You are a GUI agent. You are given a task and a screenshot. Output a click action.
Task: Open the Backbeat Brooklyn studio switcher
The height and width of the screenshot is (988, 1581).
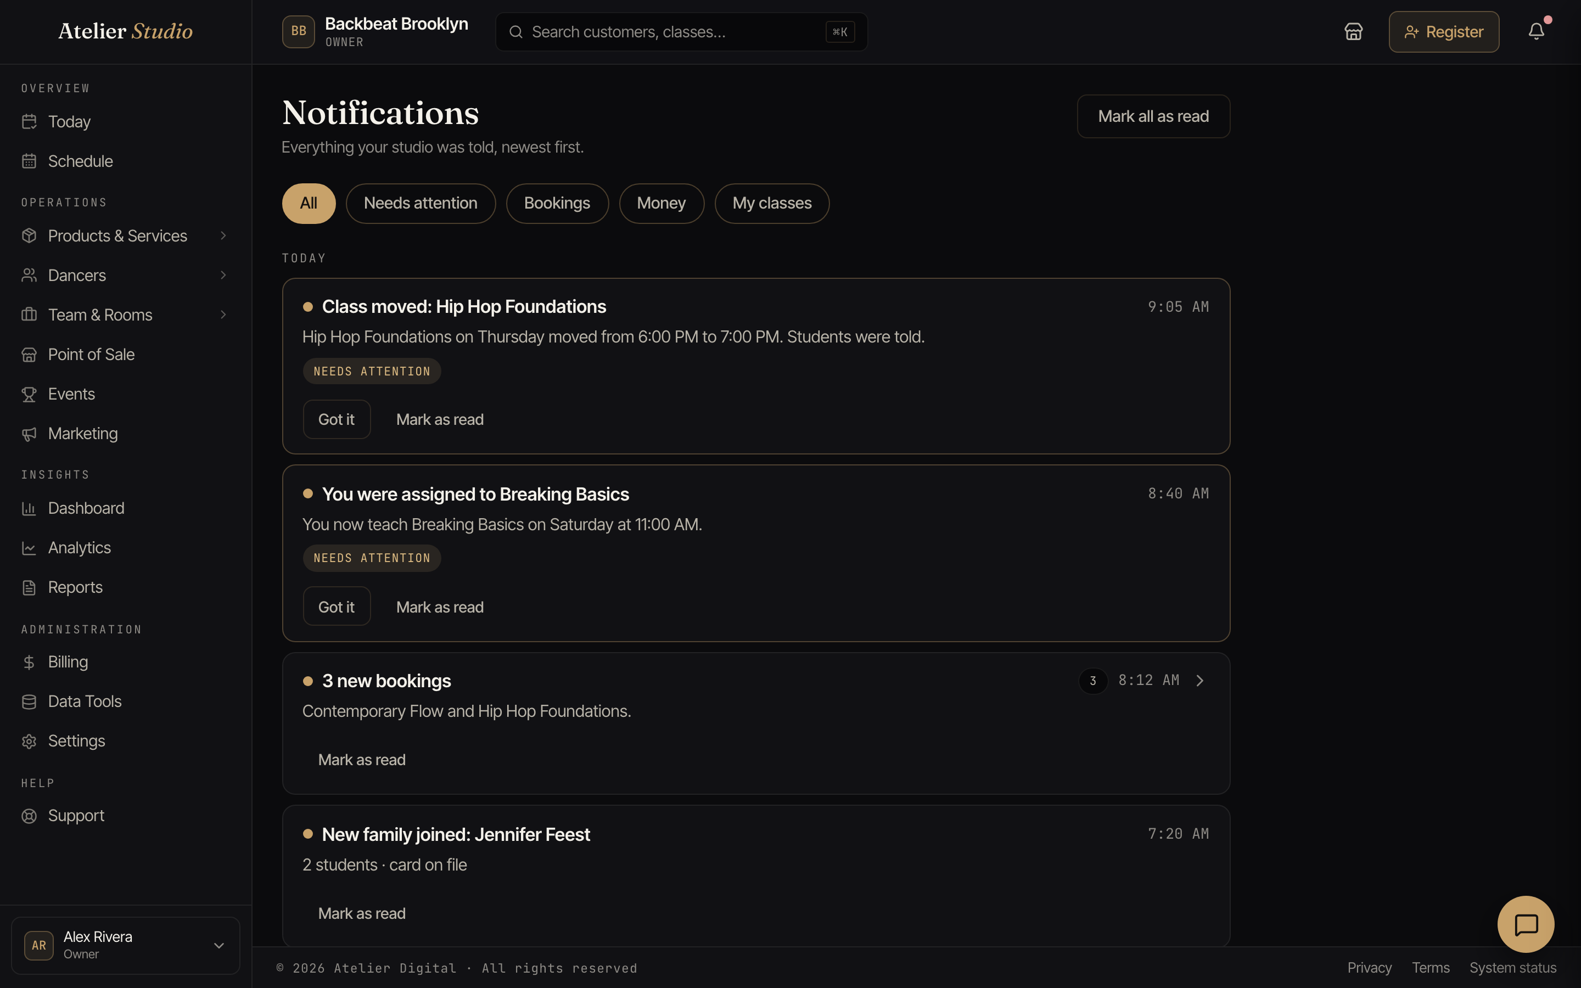point(375,31)
